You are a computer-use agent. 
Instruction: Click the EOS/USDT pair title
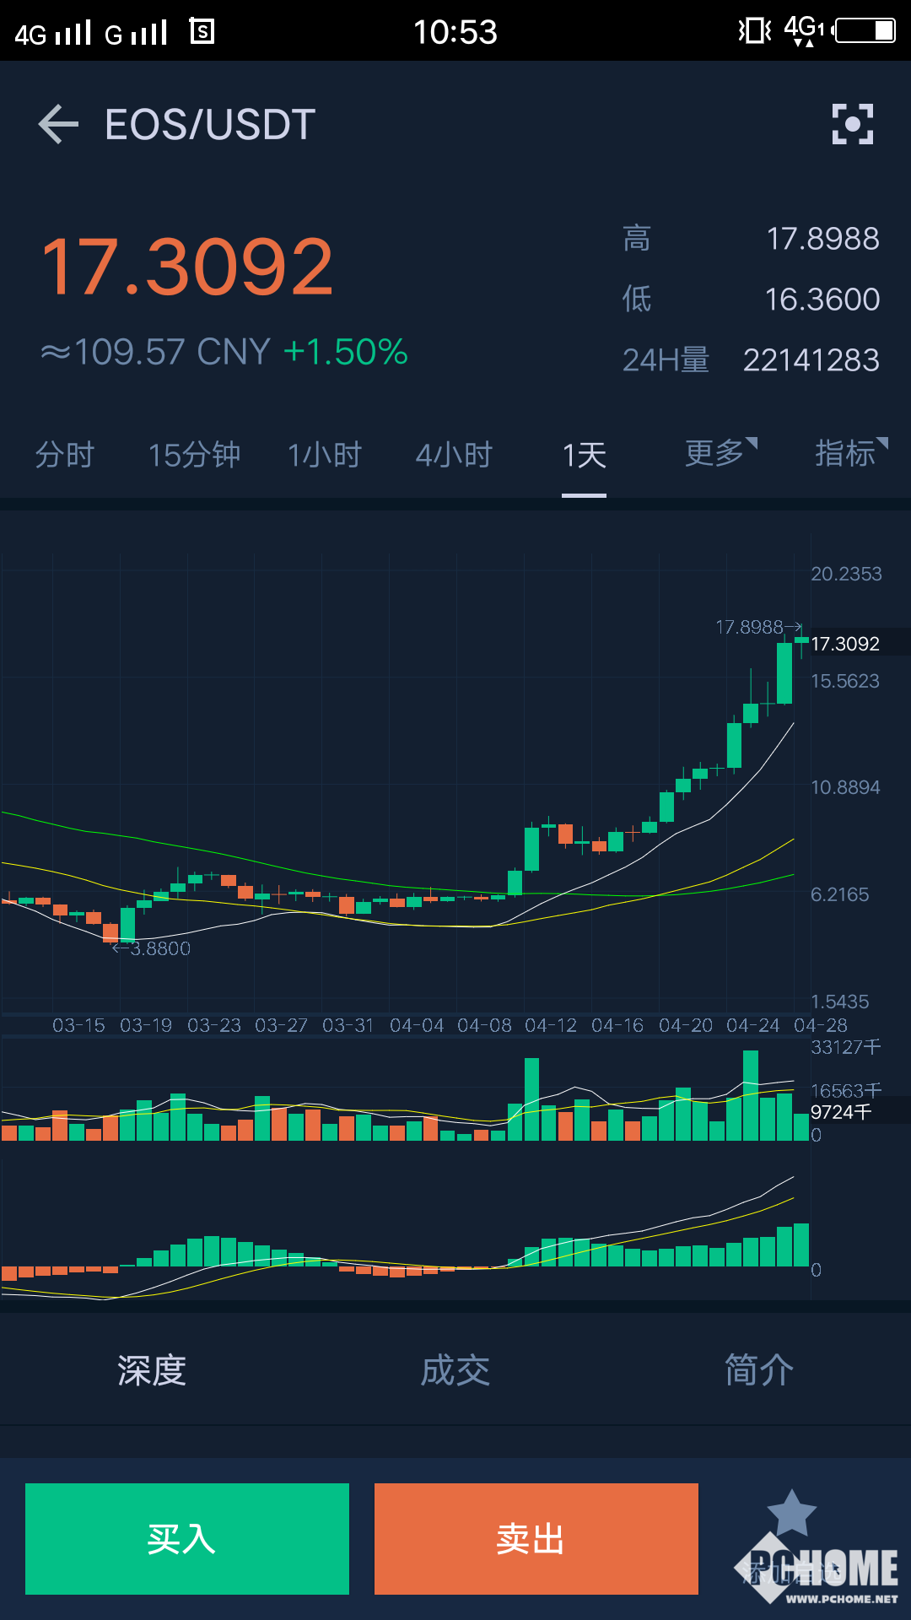210,125
